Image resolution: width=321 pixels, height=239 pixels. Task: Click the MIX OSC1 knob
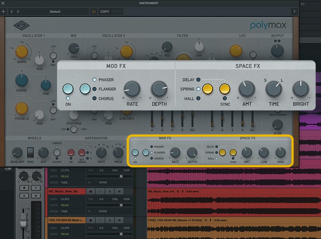click(x=74, y=49)
